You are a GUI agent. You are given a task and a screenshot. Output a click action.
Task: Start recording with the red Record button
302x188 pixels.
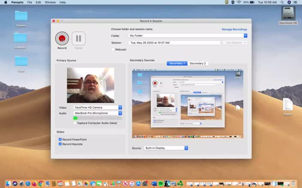(x=62, y=39)
